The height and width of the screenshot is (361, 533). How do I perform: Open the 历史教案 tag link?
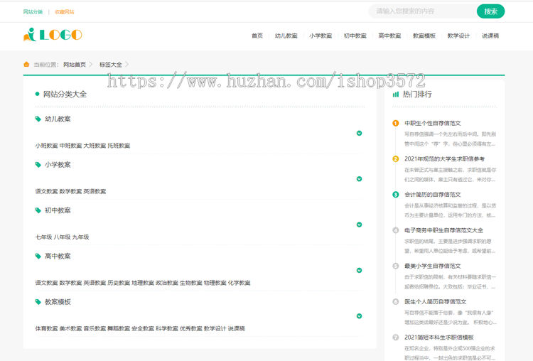[x=119, y=283]
